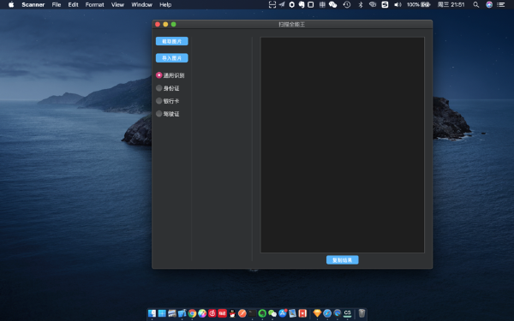
Task: Open the Trash in the Dock
Action: point(362,313)
